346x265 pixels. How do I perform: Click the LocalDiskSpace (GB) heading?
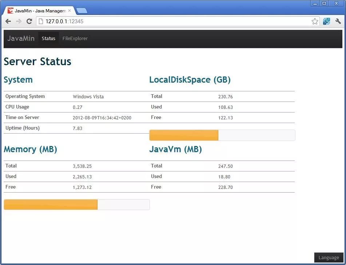pyautogui.click(x=190, y=80)
